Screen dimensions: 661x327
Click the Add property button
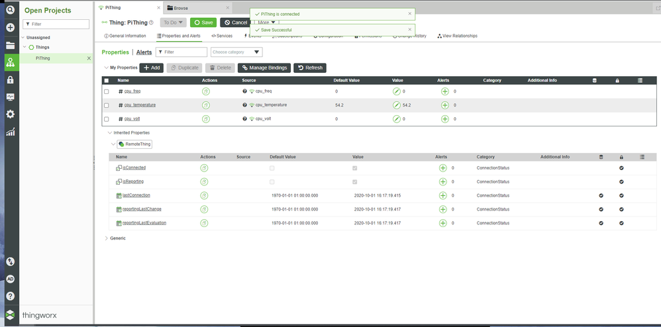tap(151, 68)
